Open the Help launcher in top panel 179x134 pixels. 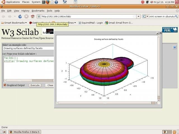56,2
